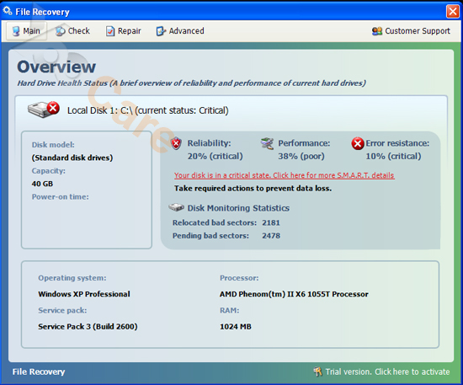This screenshot has width=463, height=385.
Task: Click the File Recovery title bar gear icon
Action: click(8, 11)
